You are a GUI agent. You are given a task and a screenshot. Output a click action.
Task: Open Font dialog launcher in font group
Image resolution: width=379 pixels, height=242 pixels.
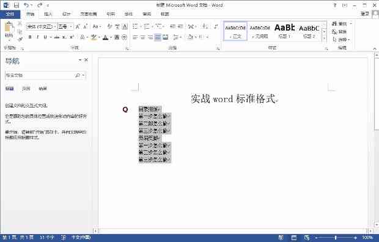click(127, 49)
